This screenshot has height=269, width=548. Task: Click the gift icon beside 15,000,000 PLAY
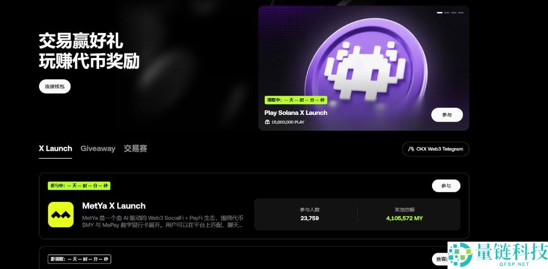[x=267, y=122]
